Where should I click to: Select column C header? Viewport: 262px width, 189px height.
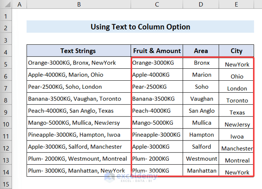157,4
